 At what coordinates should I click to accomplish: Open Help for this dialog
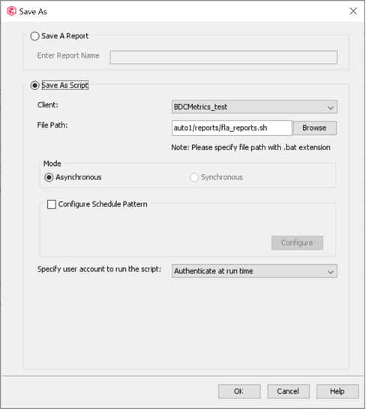coord(337,391)
